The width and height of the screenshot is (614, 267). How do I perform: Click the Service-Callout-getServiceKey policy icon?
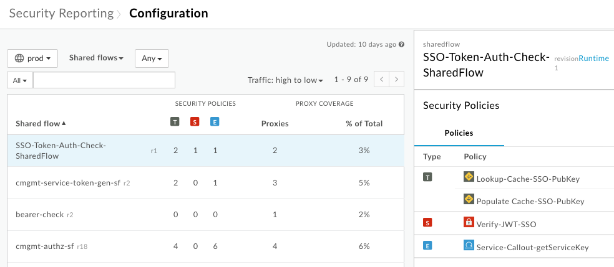(x=469, y=246)
